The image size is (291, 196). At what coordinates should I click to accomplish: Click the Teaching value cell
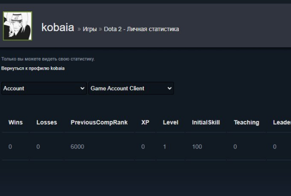click(235, 147)
